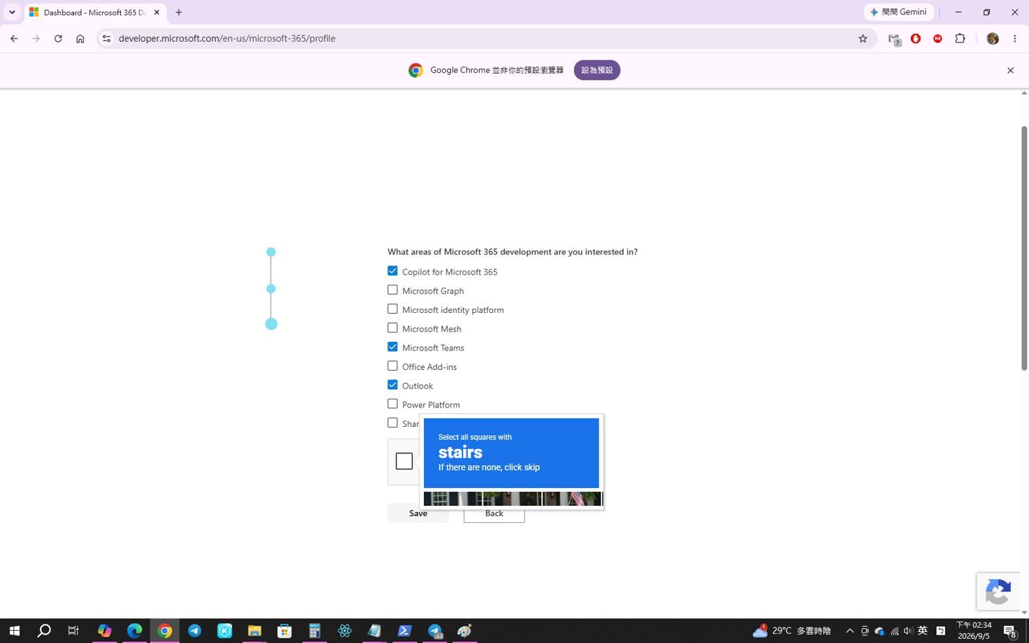Image resolution: width=1029 pixels, height=643 pixels.
Task: Open network settings from system tray
Action: click(895, 631)
